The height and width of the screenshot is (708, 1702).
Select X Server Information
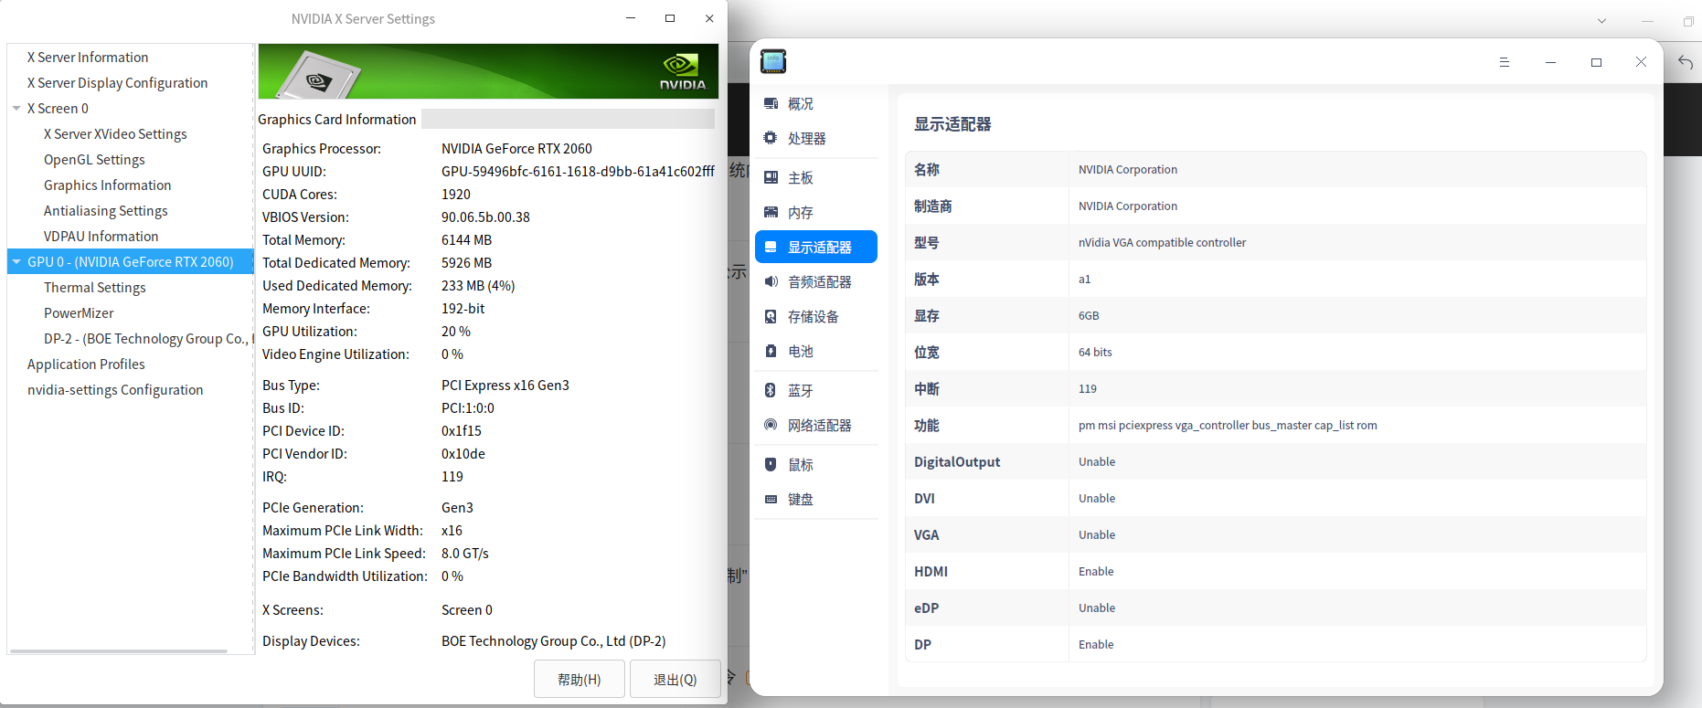[88, 58]
